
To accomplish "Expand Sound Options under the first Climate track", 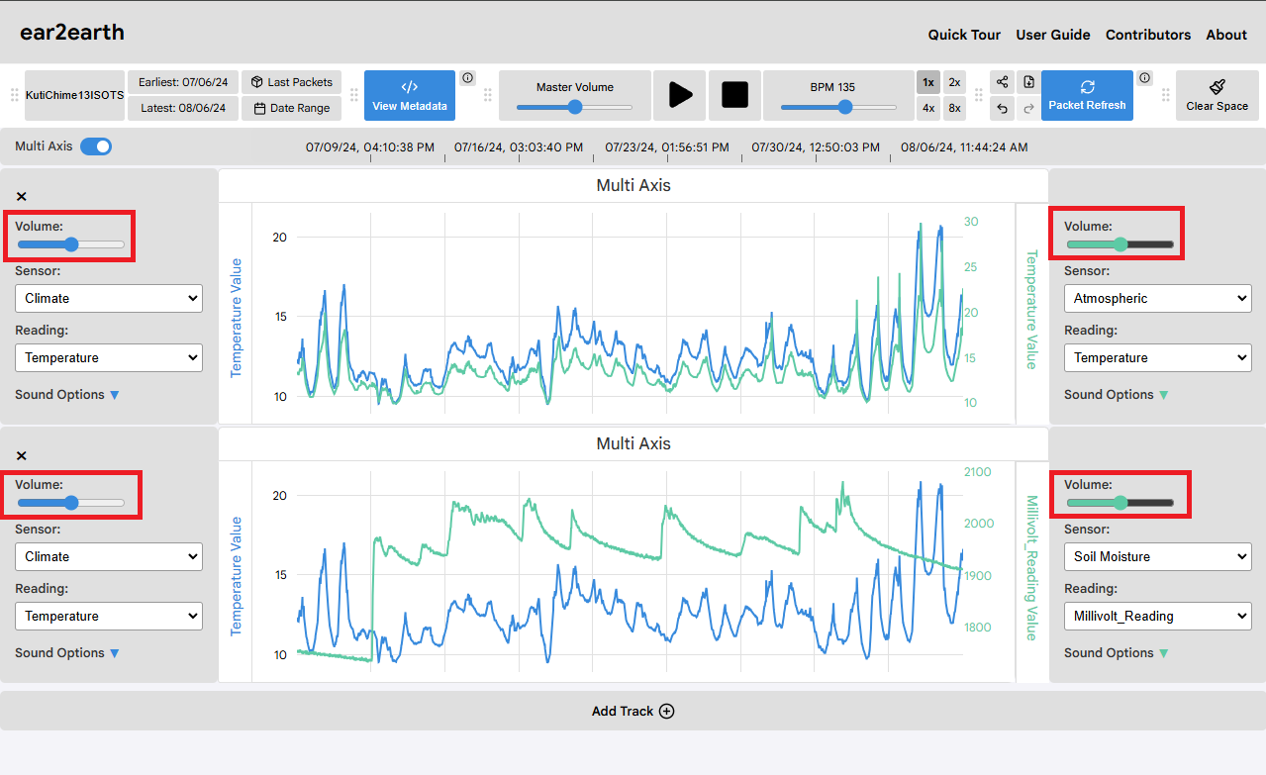I will [x=67, y=394].
